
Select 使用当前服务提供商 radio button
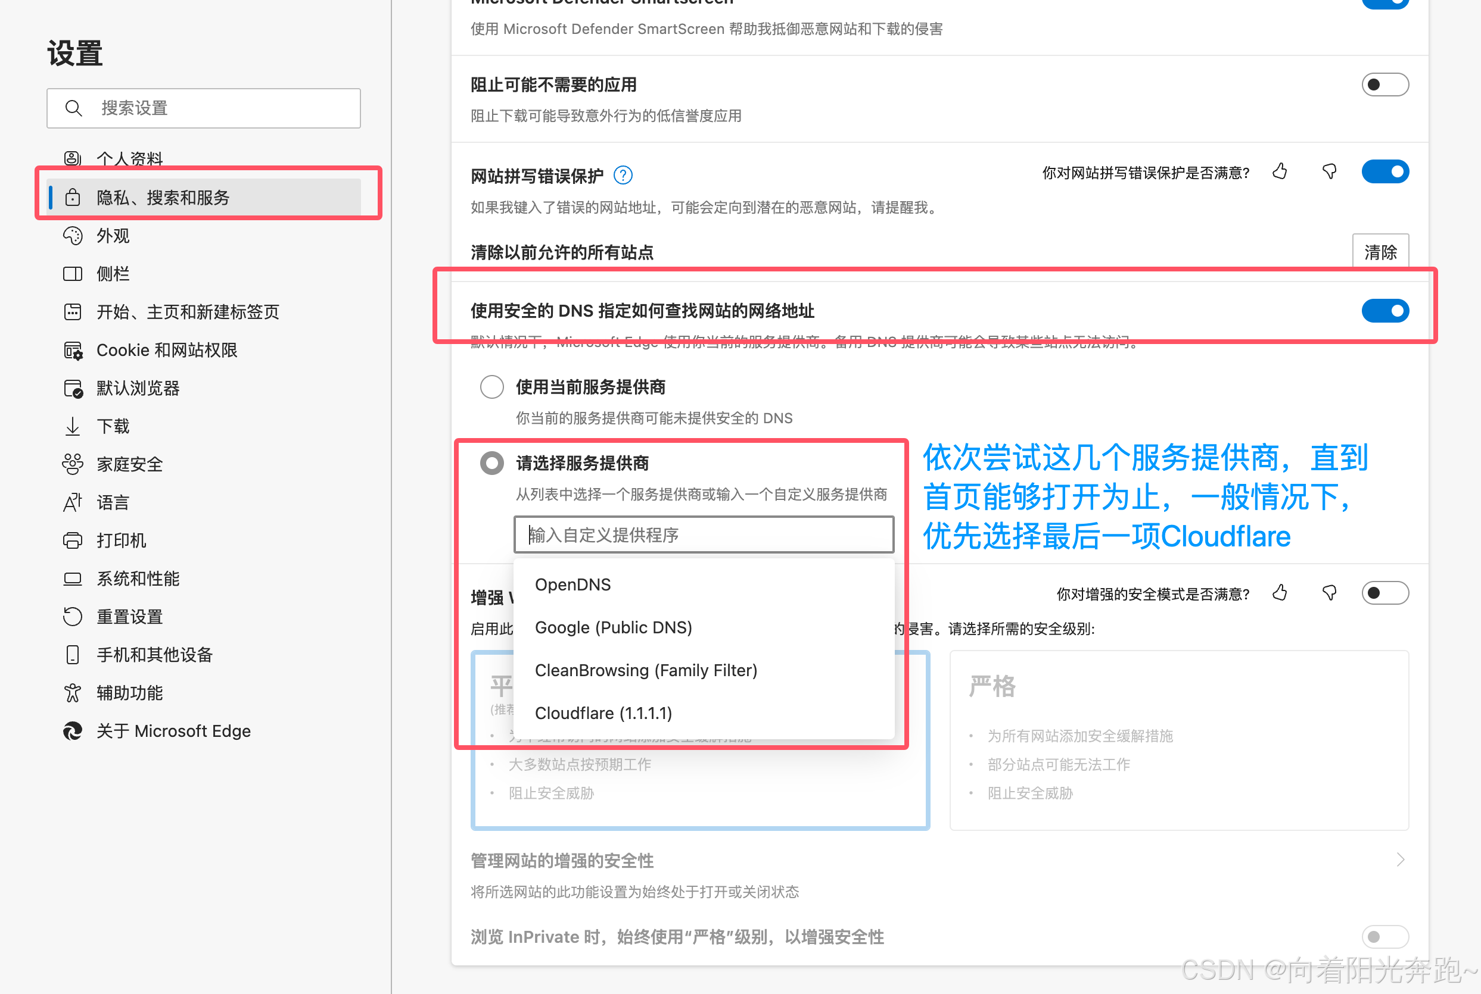(491, 387)
